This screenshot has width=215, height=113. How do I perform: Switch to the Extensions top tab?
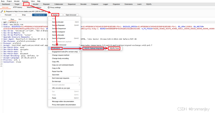(x=128, y=4)
